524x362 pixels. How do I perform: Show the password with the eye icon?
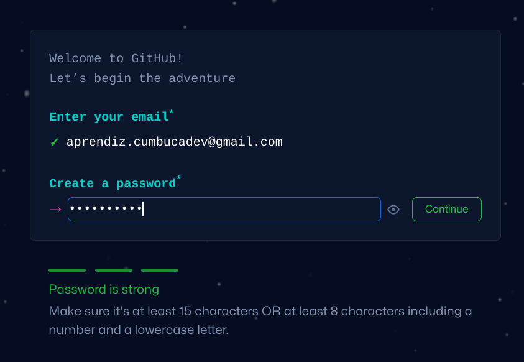(x=393, y=210)
